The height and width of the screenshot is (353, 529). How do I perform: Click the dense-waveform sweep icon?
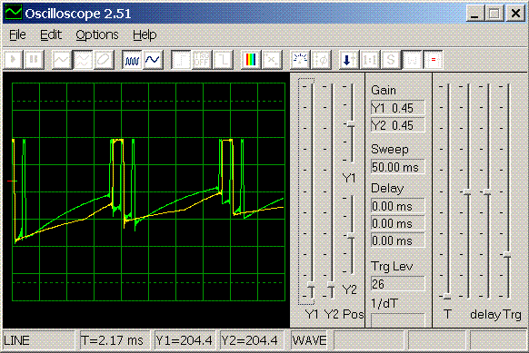132,60
